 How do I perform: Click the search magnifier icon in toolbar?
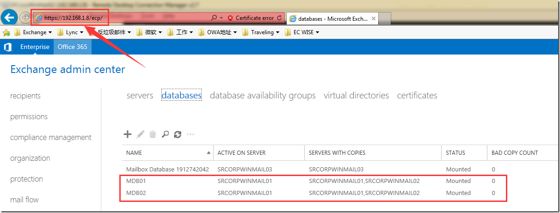165,134
